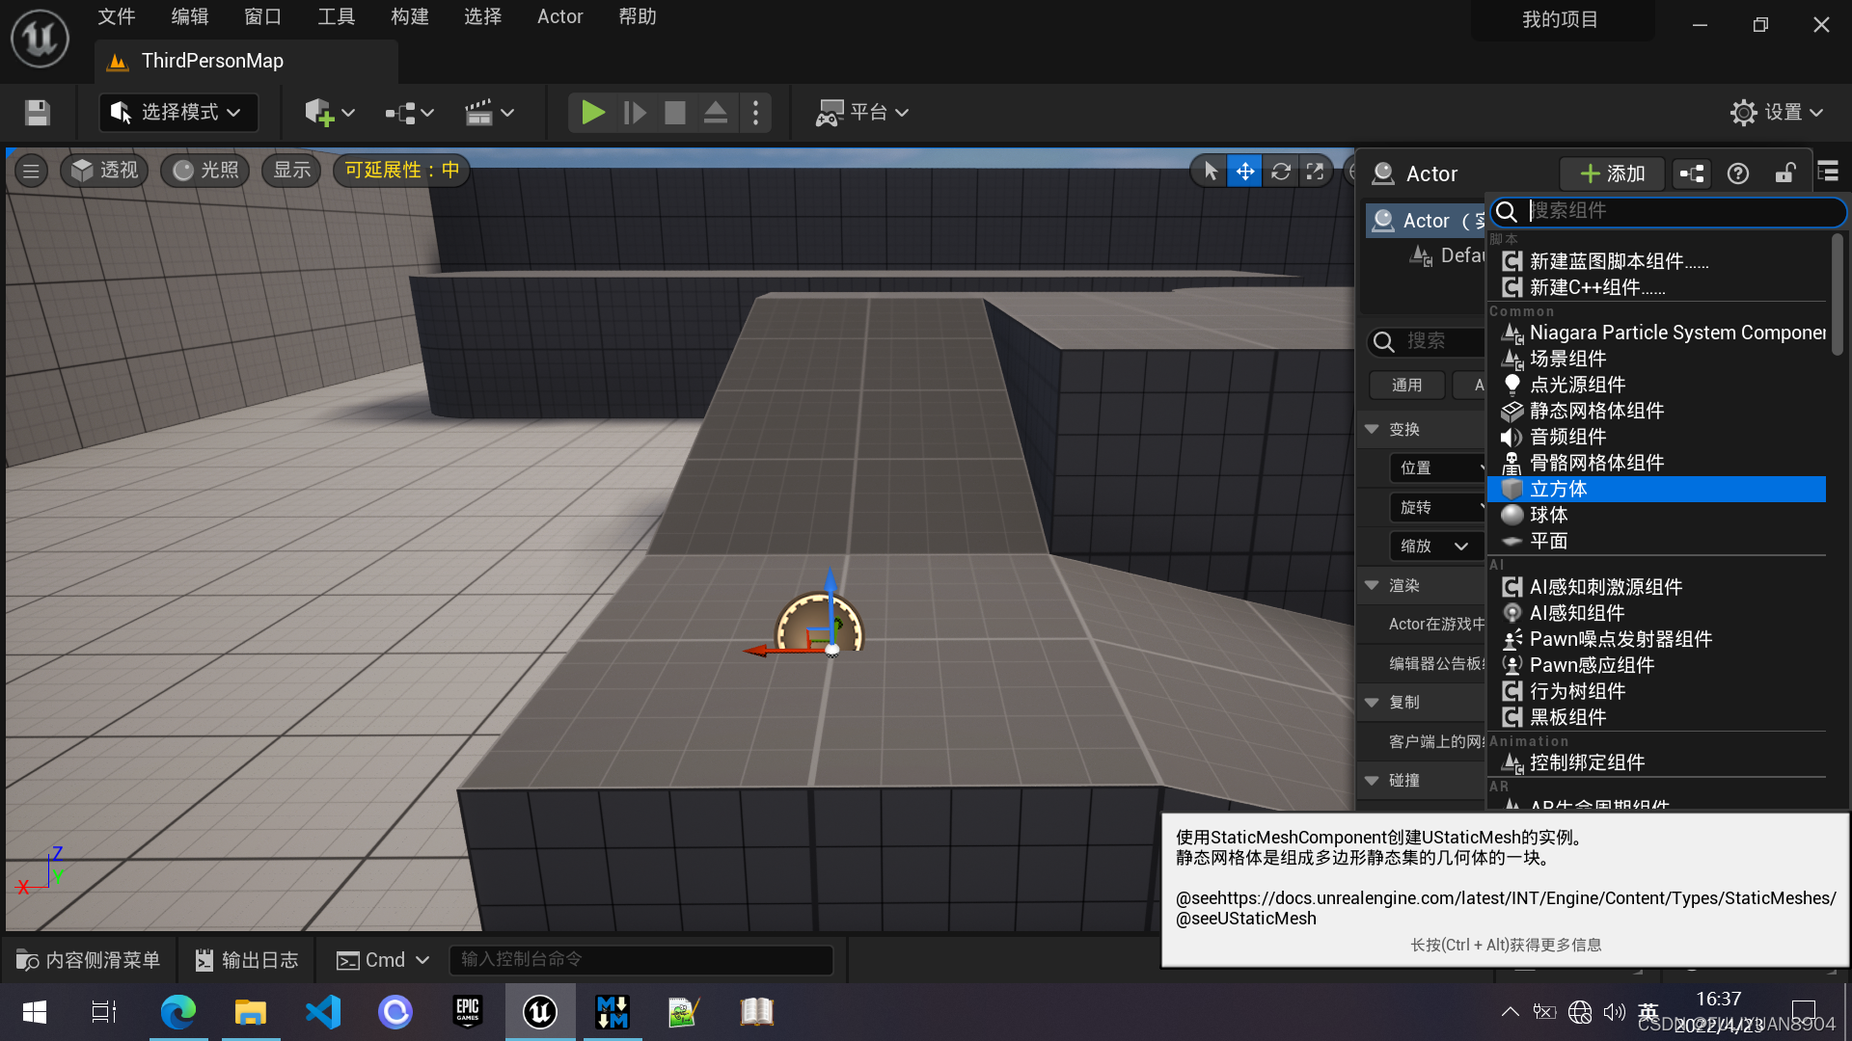Select 点光源组件 point light component
Viewport: 1852px width, 1041px height.
coord(1656,386)
